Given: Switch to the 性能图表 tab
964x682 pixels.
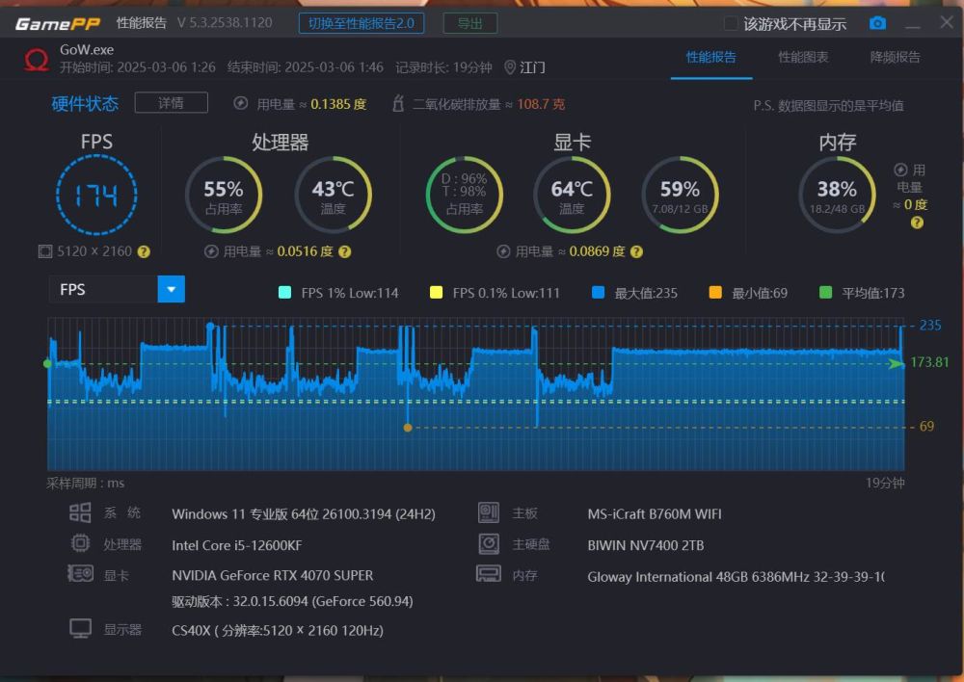Looking at the screenshot, I should pos(803,57).
